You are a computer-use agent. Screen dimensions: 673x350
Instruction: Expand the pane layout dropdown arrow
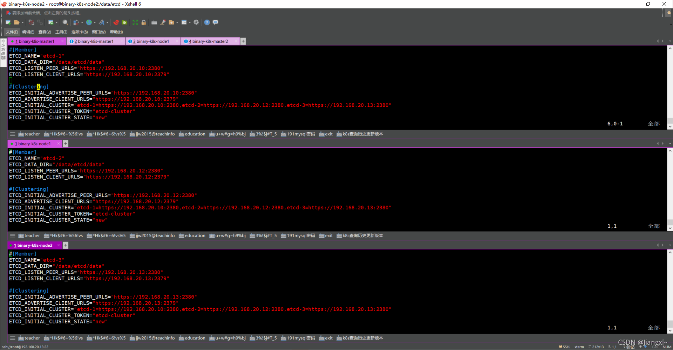click(190, 22)
